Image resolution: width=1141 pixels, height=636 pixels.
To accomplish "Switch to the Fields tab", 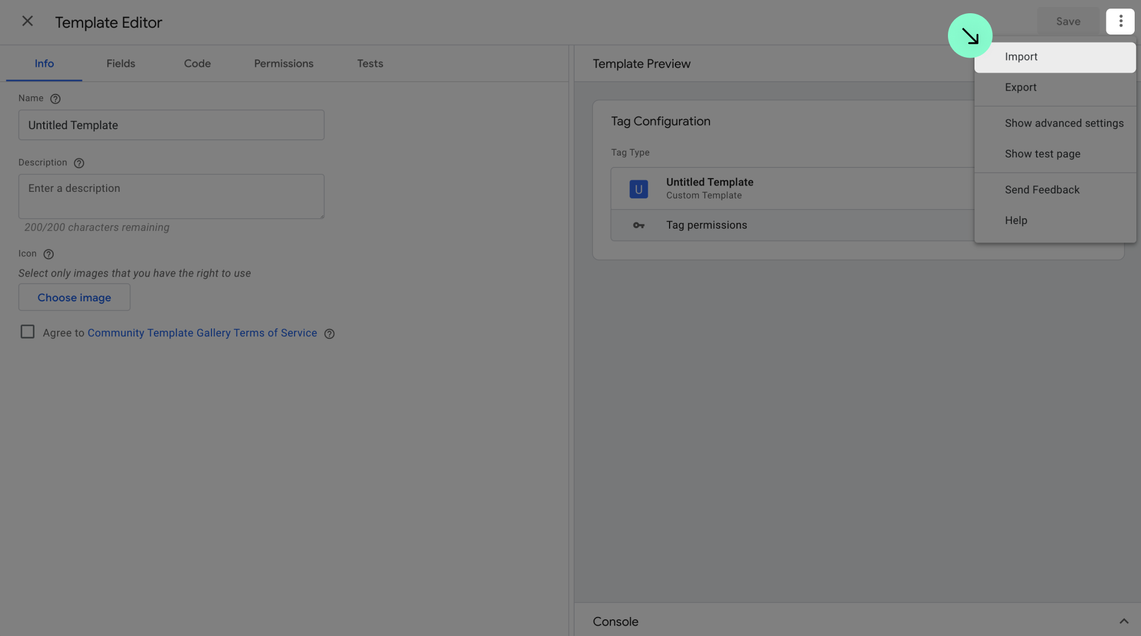I will click(x=120, y=63).
